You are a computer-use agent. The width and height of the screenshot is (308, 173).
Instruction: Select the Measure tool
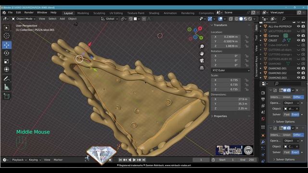tap(6, 86)
